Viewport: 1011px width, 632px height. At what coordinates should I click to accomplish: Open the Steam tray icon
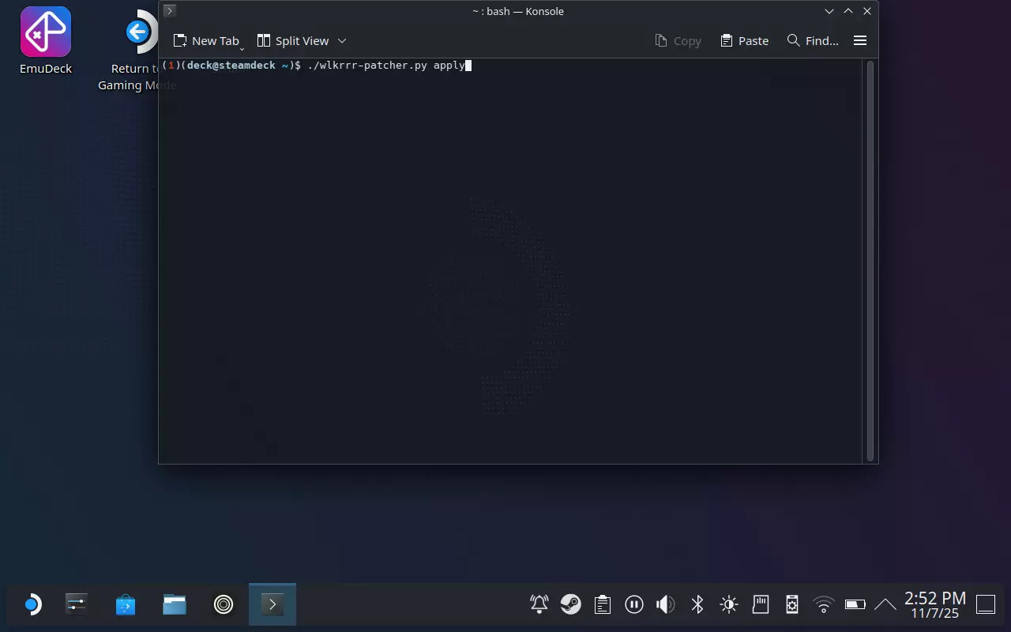(570, 605)
